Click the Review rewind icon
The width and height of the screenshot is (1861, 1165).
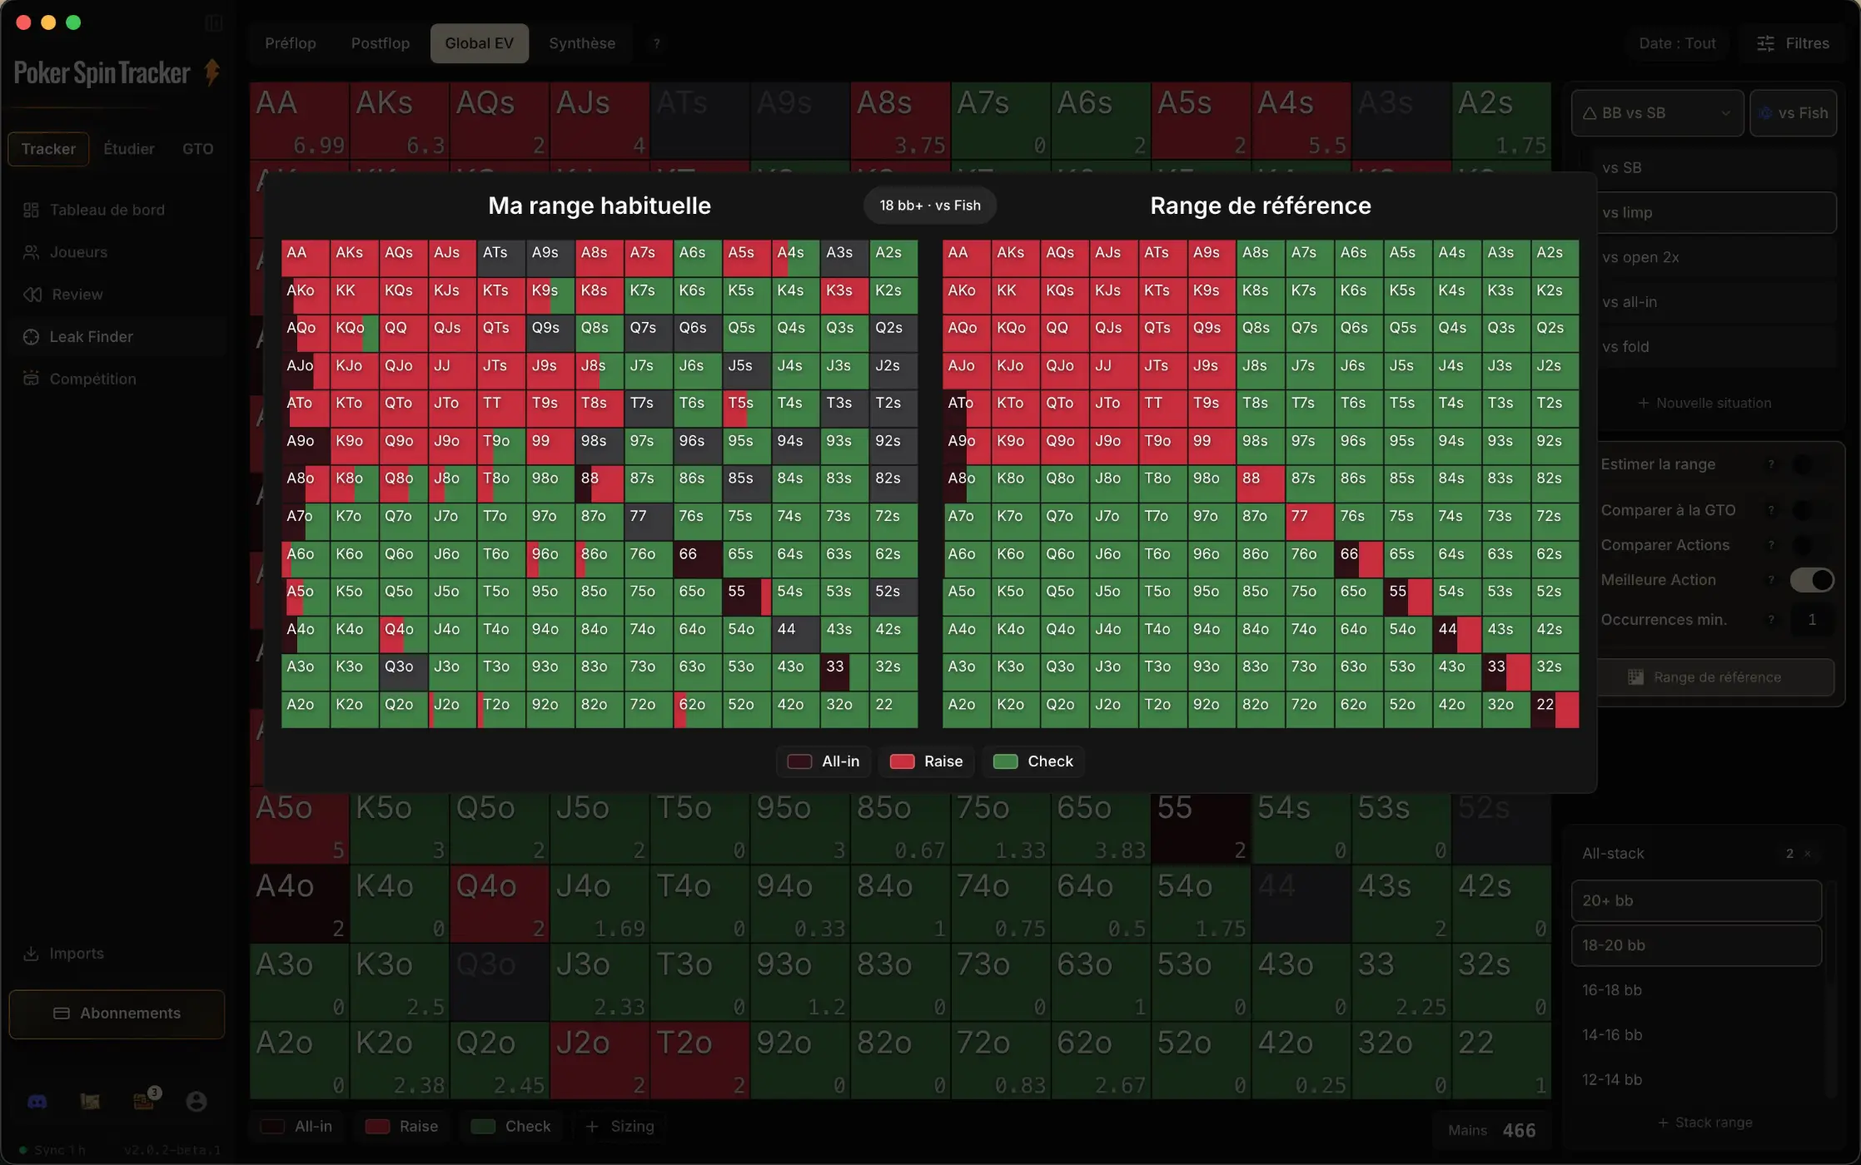tap(32, 295)
